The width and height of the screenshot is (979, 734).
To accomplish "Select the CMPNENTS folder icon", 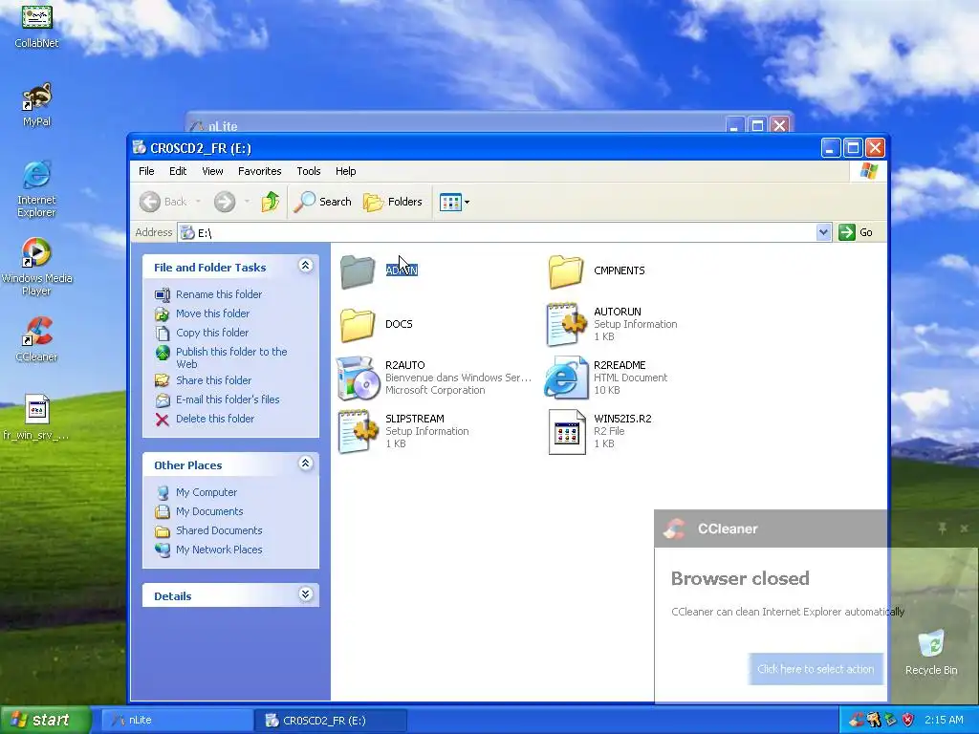I will [x=566, y=271].
